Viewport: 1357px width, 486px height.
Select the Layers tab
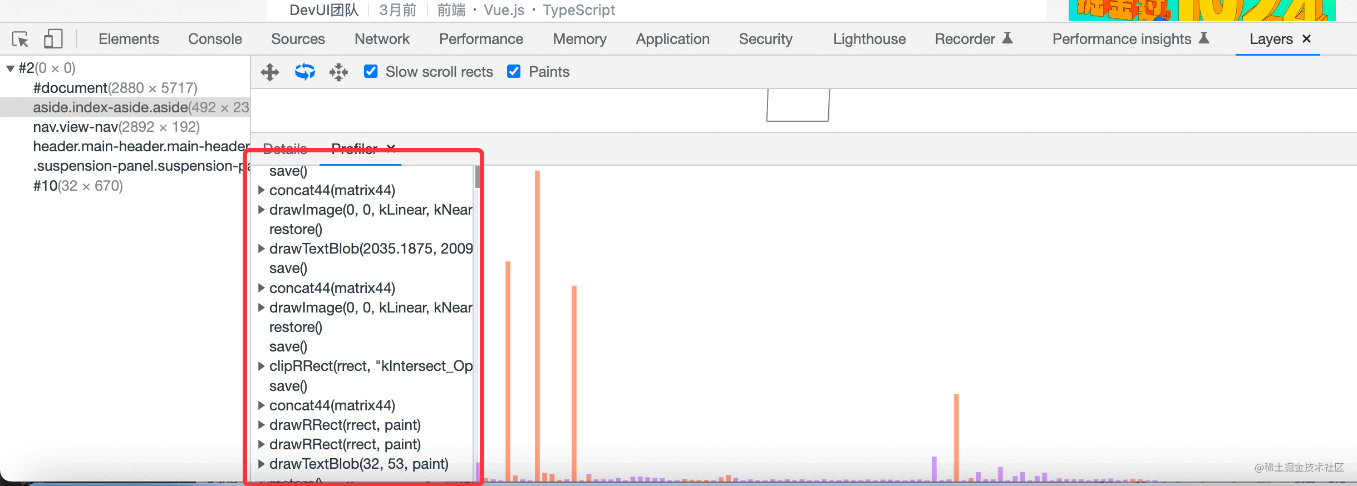pyautogui.click(x=1271, y=39)
